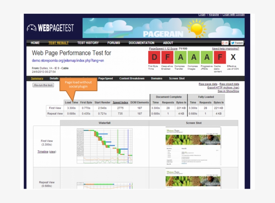
Task: Click the Compress Transfer grade A box
Action: 180,57
